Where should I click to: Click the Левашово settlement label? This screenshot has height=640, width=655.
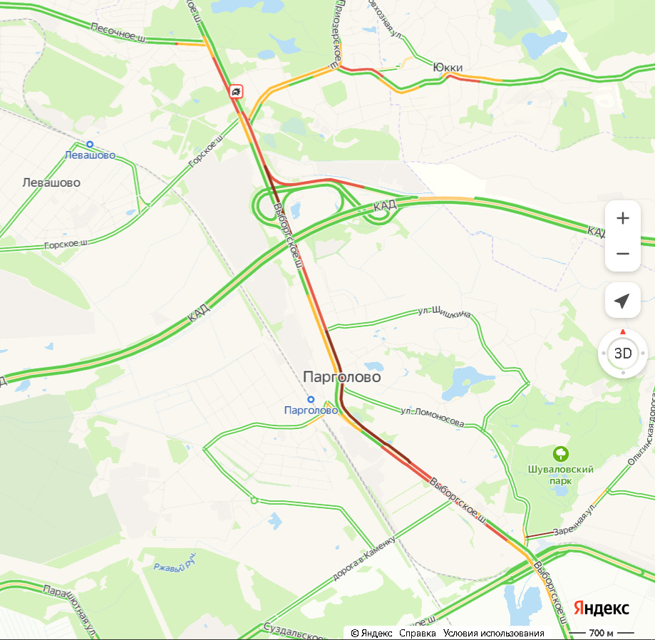[51, 182]
